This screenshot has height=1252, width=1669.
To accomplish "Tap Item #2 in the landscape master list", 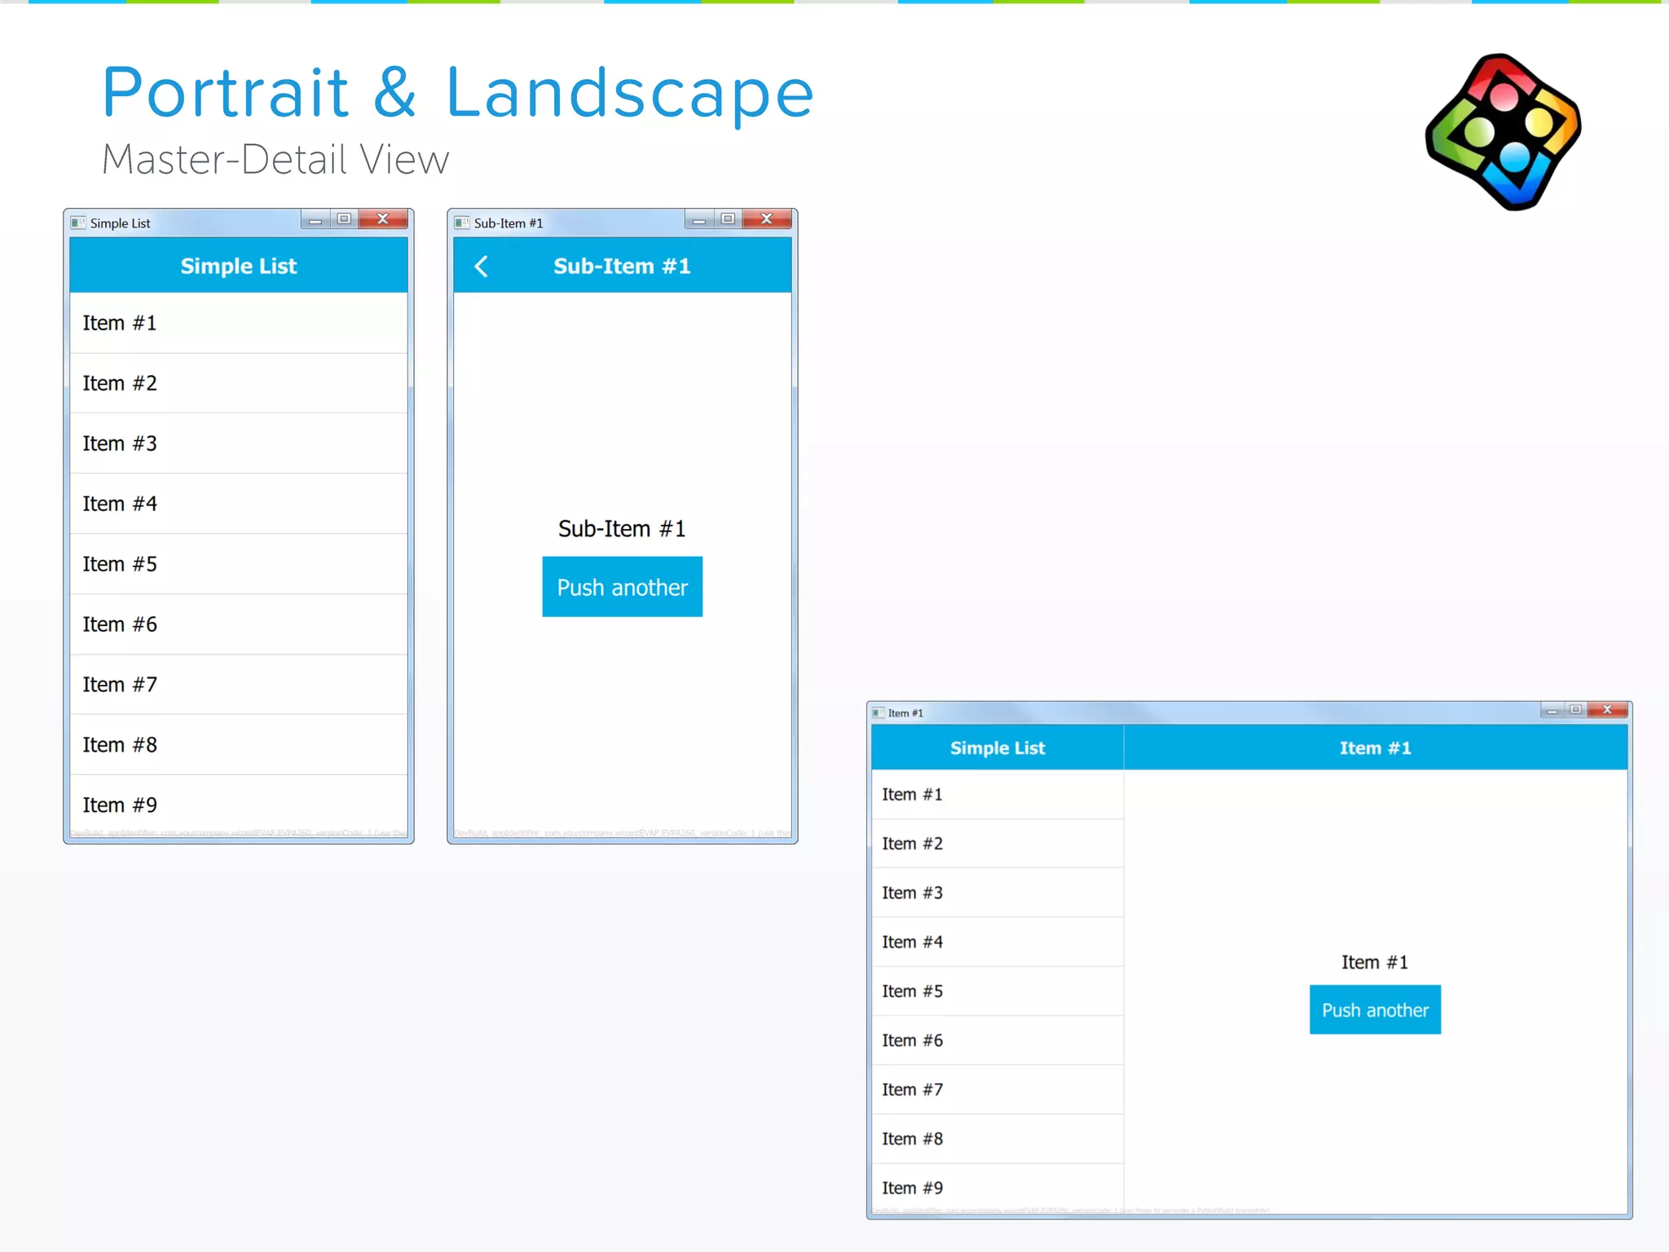I will tap(997, 844).
